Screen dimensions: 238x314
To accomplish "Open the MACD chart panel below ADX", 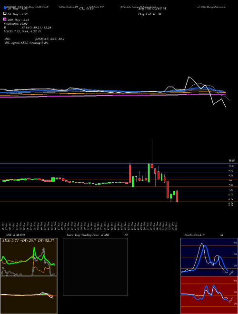I will click(29, 295).
